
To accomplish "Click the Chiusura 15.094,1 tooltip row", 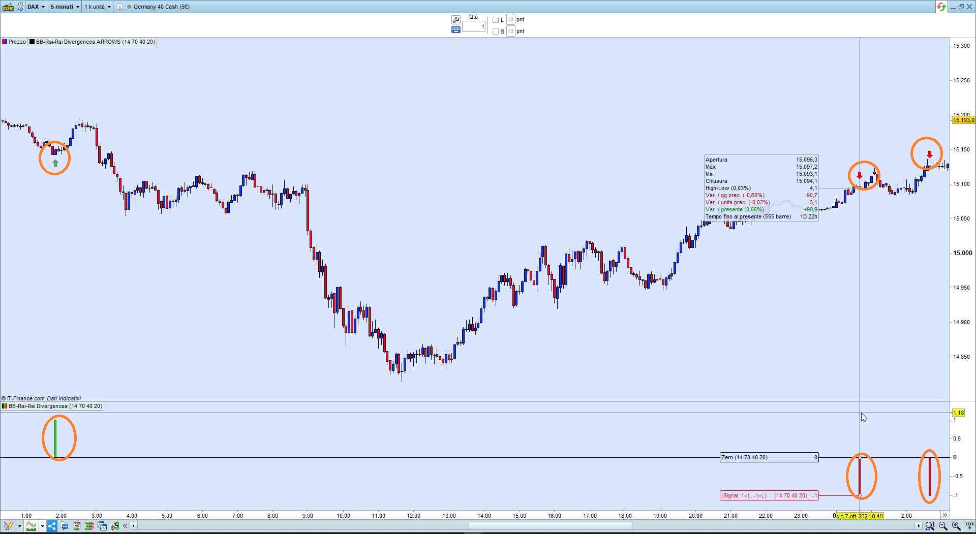I will point(761,181).
